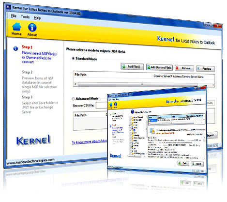The image size is (227, 202).
Task: Click the Add File(s) button
Action: tap(132, 66)
